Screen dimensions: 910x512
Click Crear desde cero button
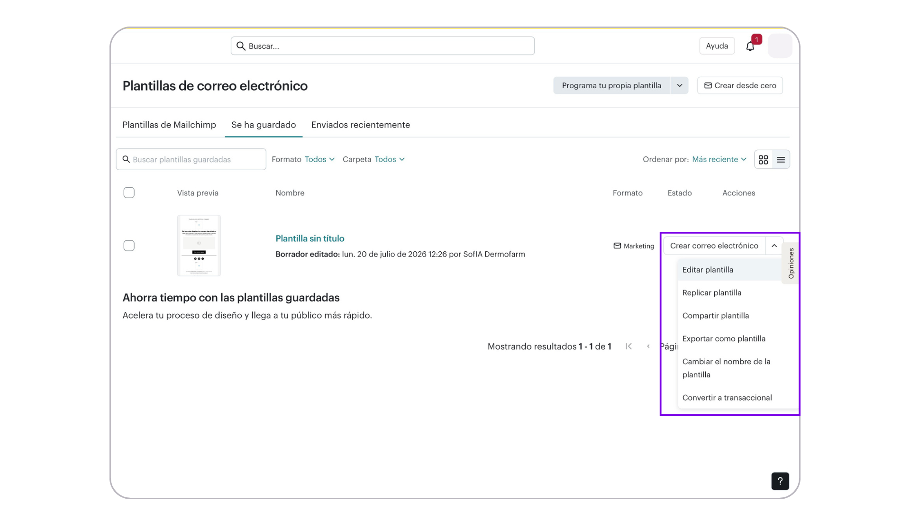(740, 86)
